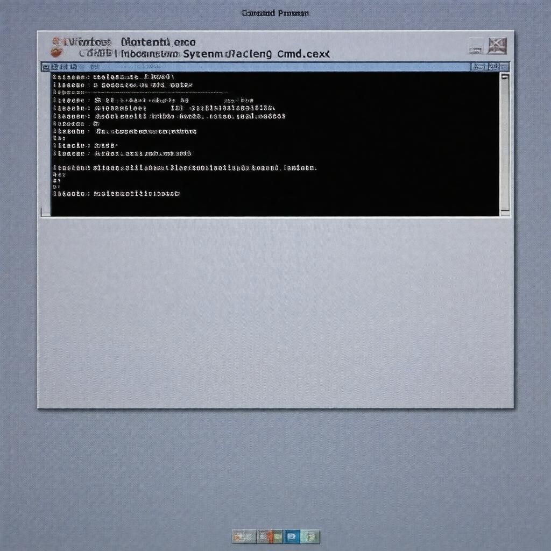This screenshot has width=551, height=551.
Task: Open the last teal icon in the bottom dock
Action: [x=311, y=536]
